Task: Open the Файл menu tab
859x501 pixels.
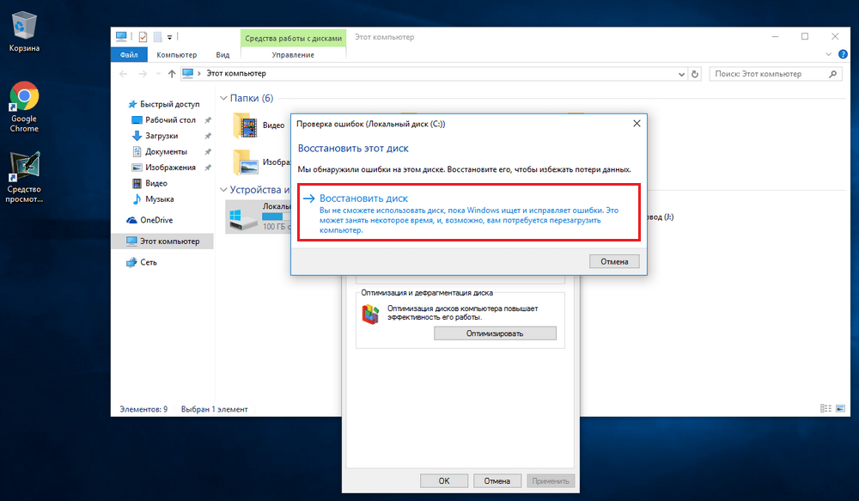Action: coord(130,55)
